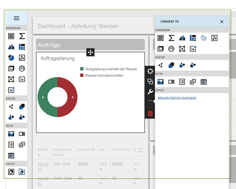Select the wrench icon on the floating toolbar

tap(150, 92)
